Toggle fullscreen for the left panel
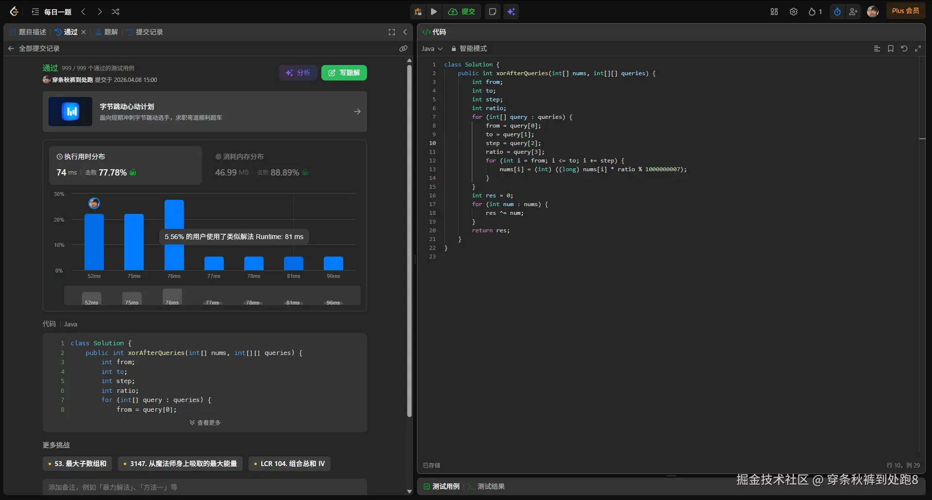 point(392,32)
